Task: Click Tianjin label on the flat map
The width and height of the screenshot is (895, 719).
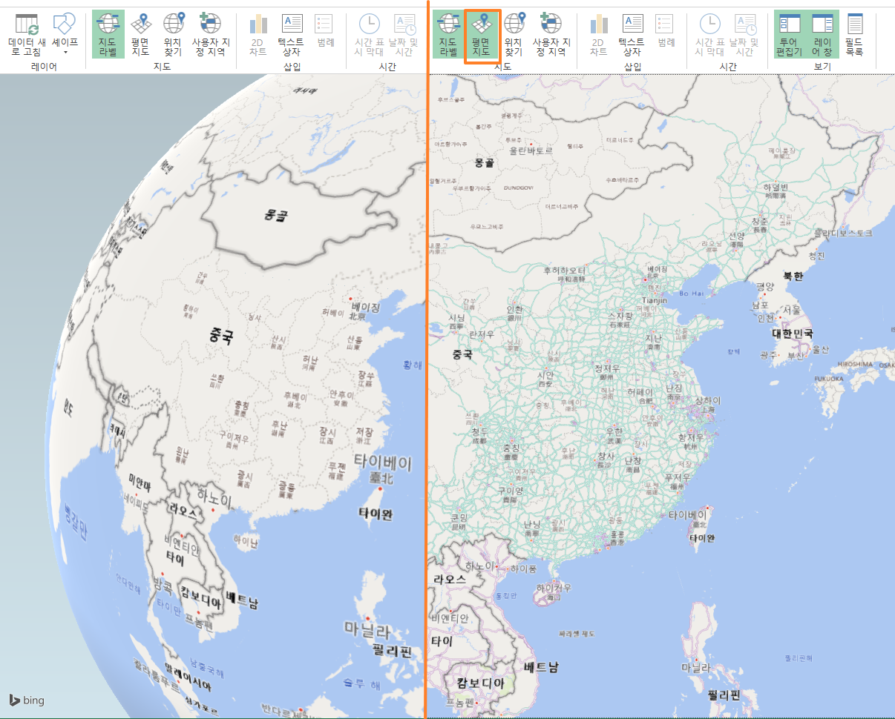Action: 655,300
